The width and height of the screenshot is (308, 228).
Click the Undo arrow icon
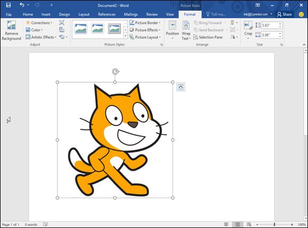[x=22, y=5]
